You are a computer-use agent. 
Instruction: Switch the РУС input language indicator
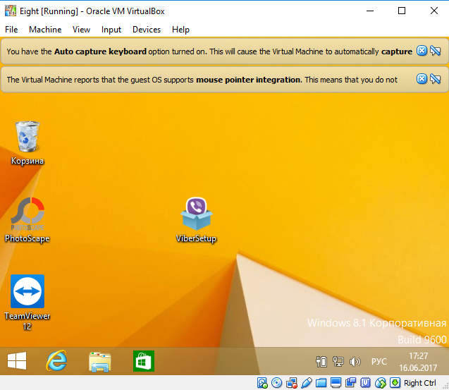(x=379, y=362)
